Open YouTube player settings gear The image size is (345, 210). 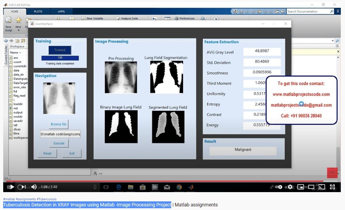tap(290, 187)
